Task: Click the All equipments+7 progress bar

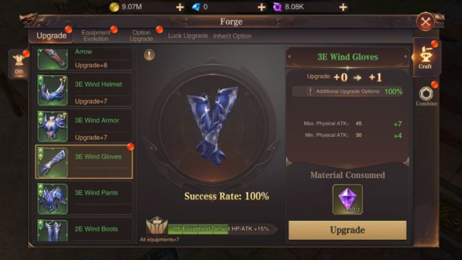Action: [x=221, y=229]
